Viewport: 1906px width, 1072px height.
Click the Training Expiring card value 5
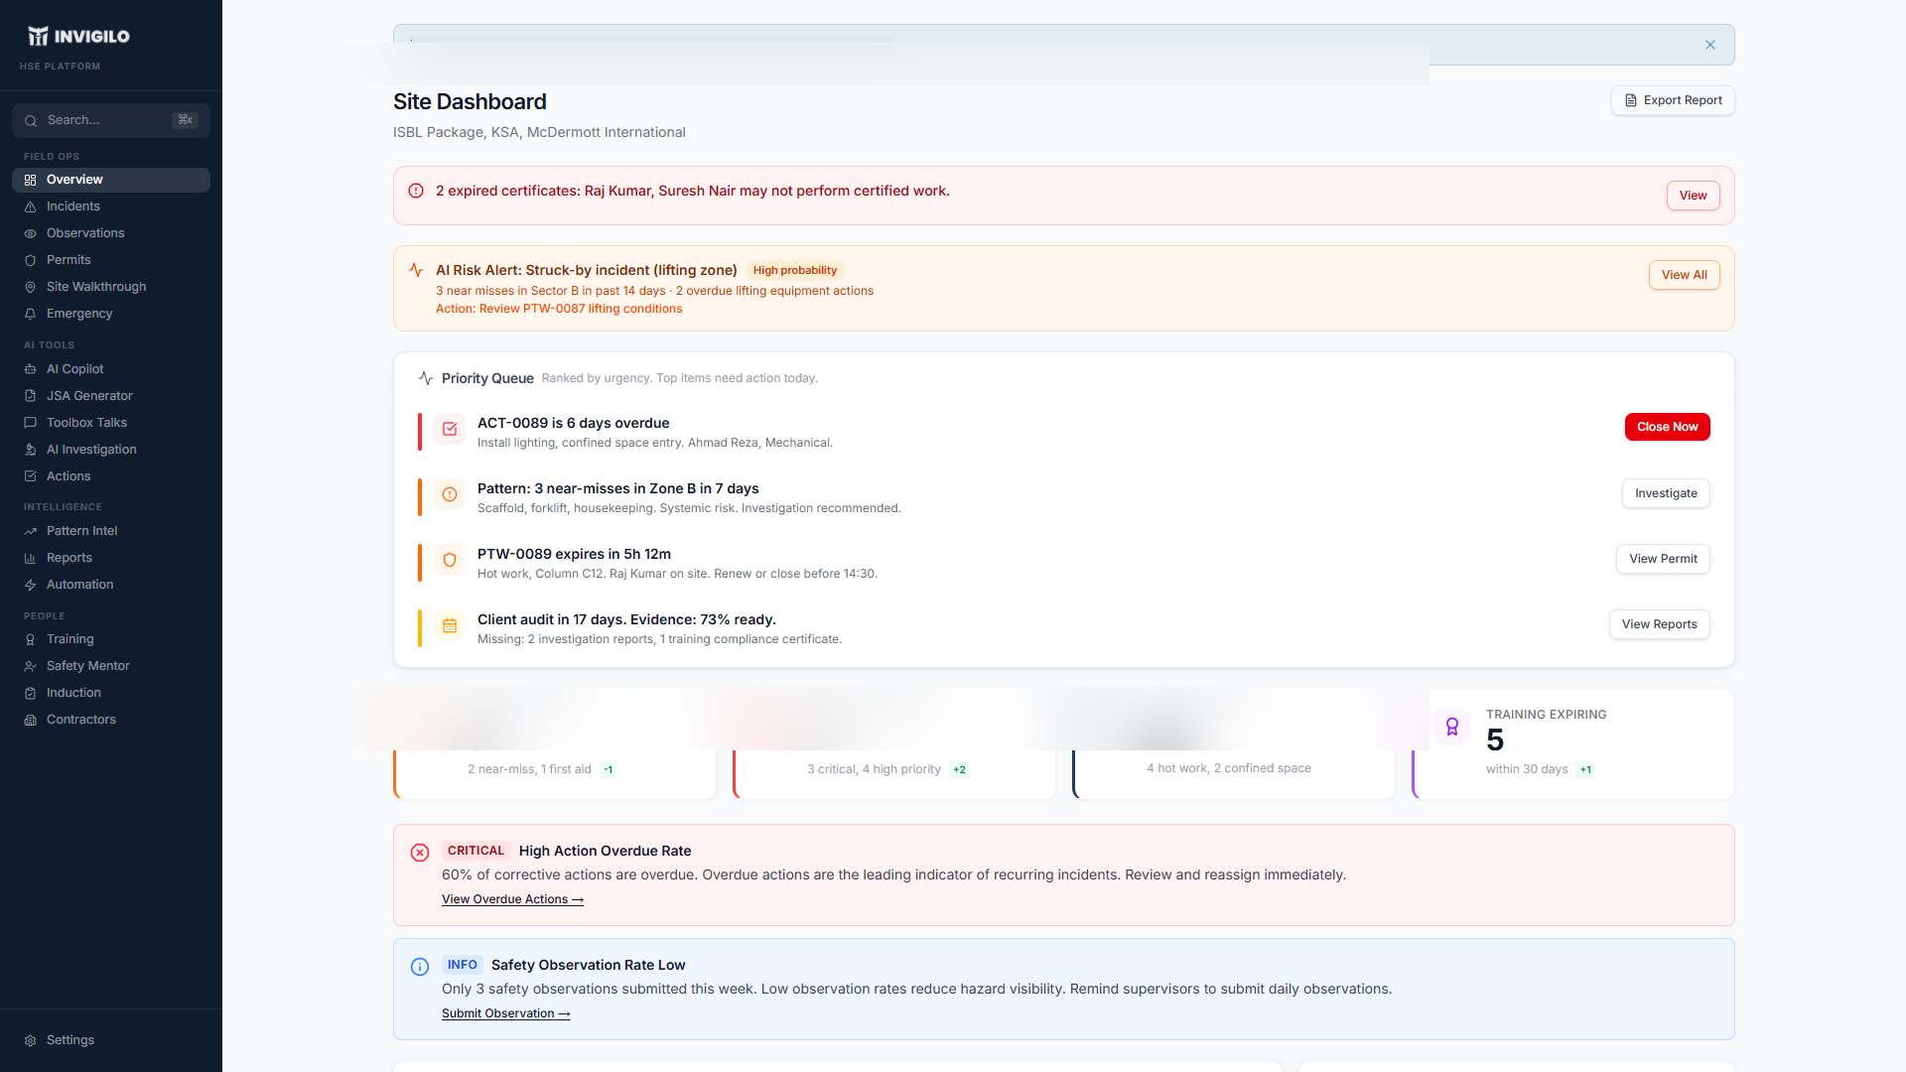[1495, 740]
